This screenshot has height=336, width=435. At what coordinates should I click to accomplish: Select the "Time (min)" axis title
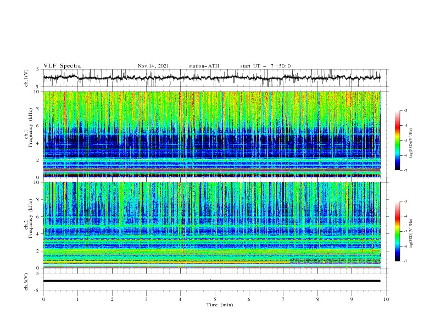(x=220, y=305)
